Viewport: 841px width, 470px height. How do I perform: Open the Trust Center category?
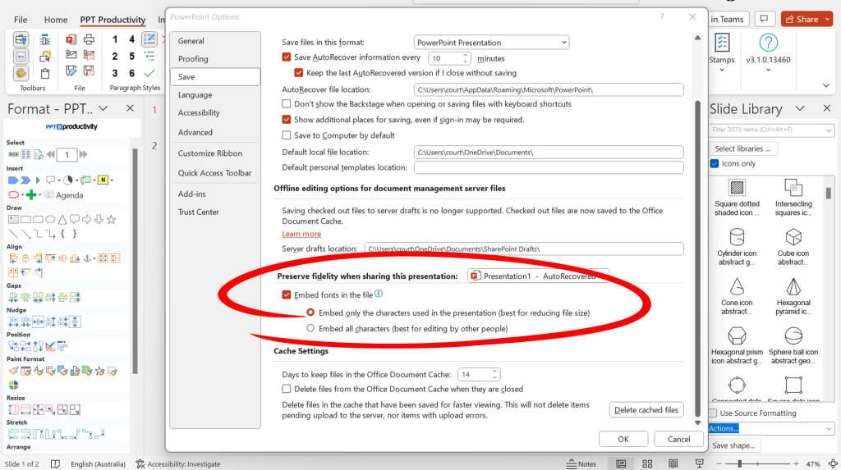215,212
